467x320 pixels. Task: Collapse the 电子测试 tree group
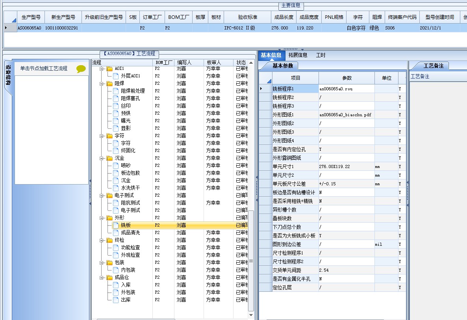(102, 196)
